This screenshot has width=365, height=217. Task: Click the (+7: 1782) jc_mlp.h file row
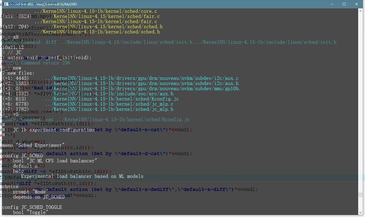coord(88,109)
